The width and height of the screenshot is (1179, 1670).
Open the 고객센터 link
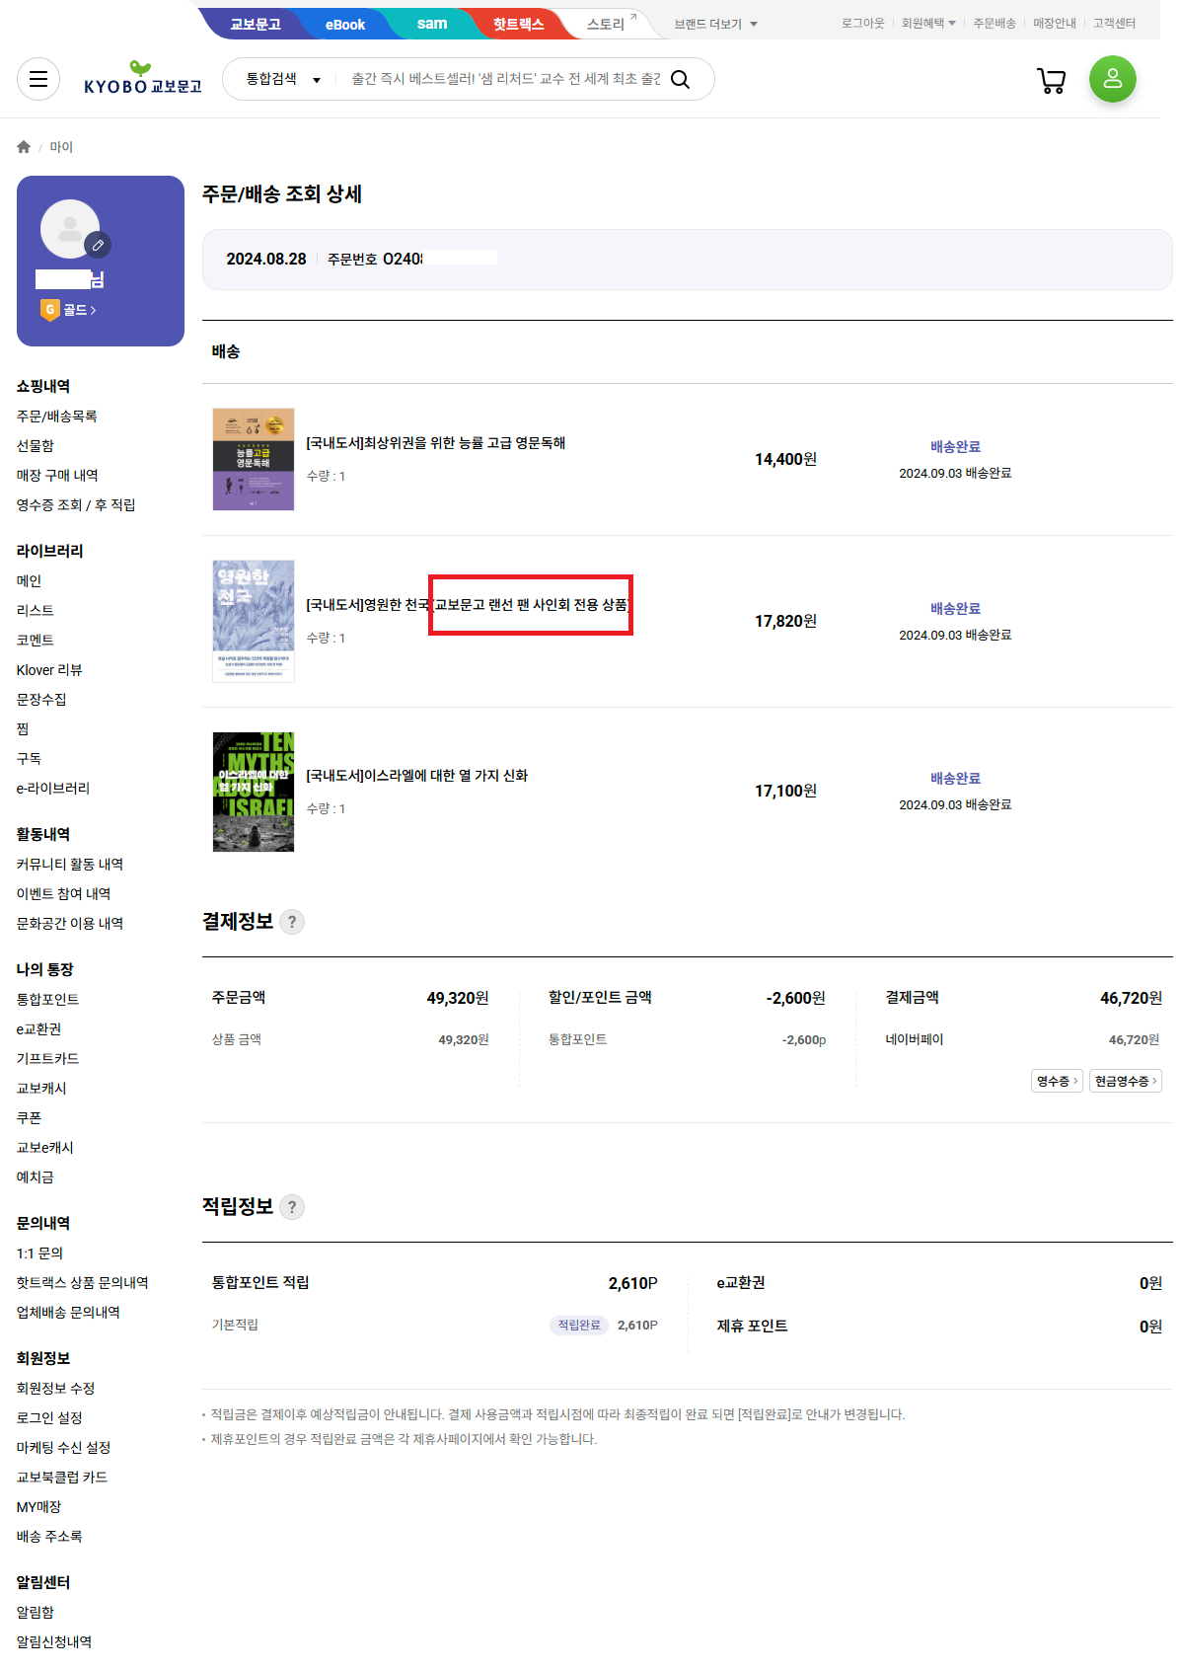[1115, 23]
